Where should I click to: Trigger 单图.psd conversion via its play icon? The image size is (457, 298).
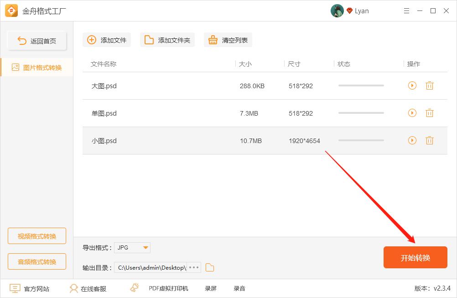[x=412, y=113]
